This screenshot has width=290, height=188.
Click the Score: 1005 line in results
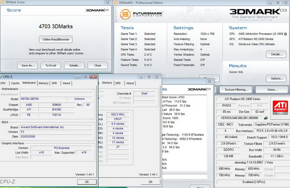click(170, 118)
